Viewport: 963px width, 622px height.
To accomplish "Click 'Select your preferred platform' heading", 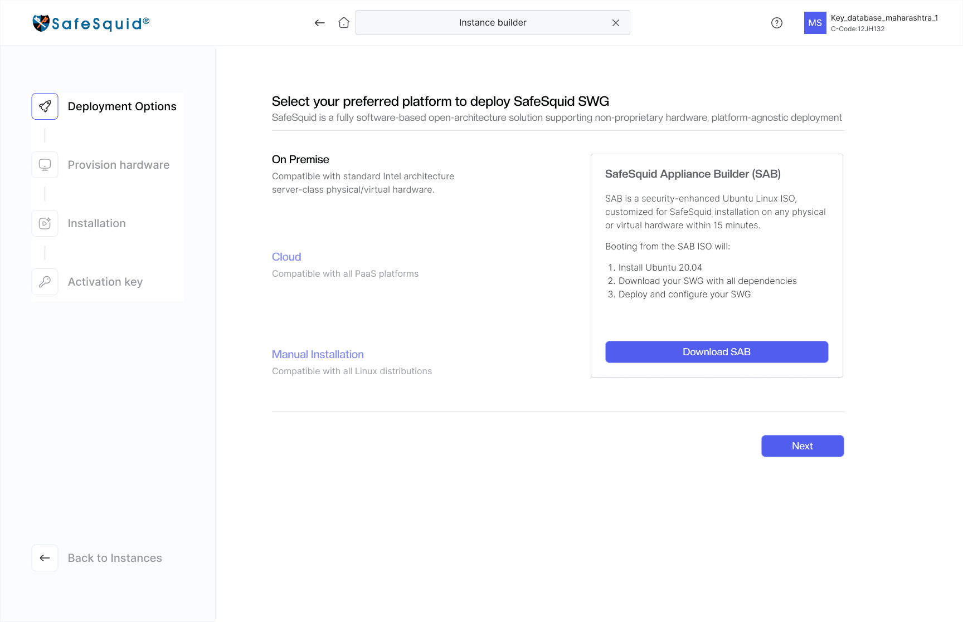I will point(440,101).
